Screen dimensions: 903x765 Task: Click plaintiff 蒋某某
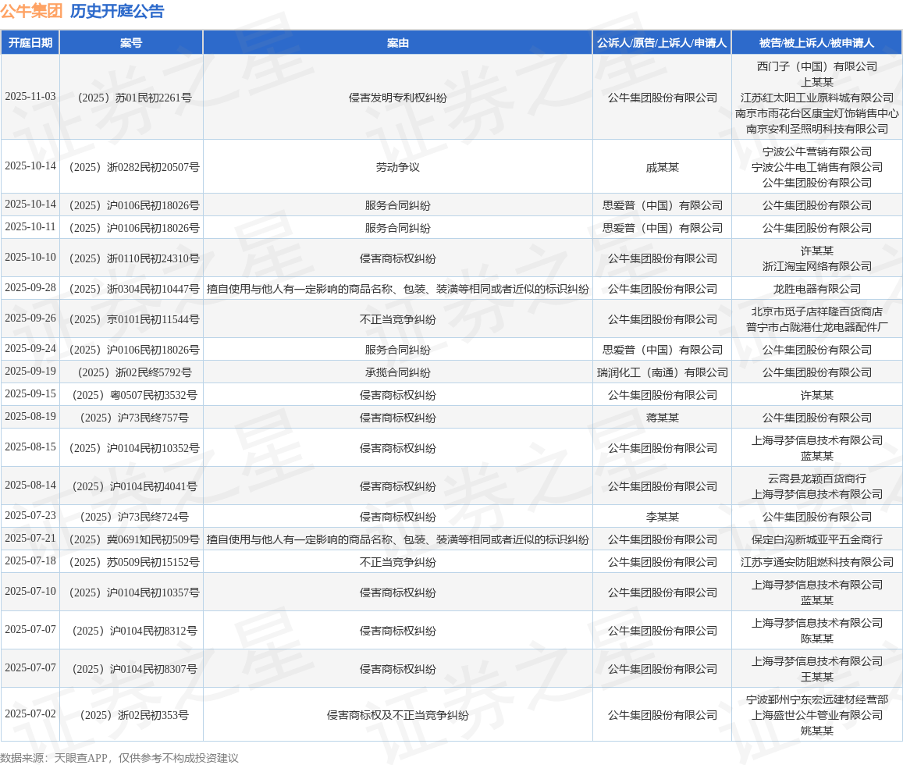pyautogui.click(x=663, y=418)
